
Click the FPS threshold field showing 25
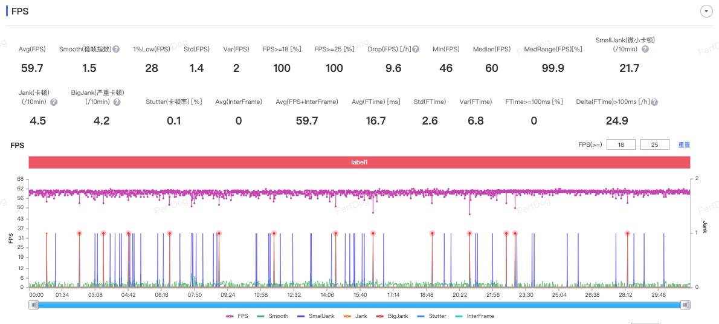655,144
